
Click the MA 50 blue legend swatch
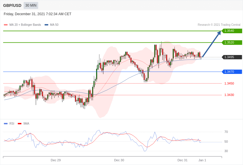46,25
